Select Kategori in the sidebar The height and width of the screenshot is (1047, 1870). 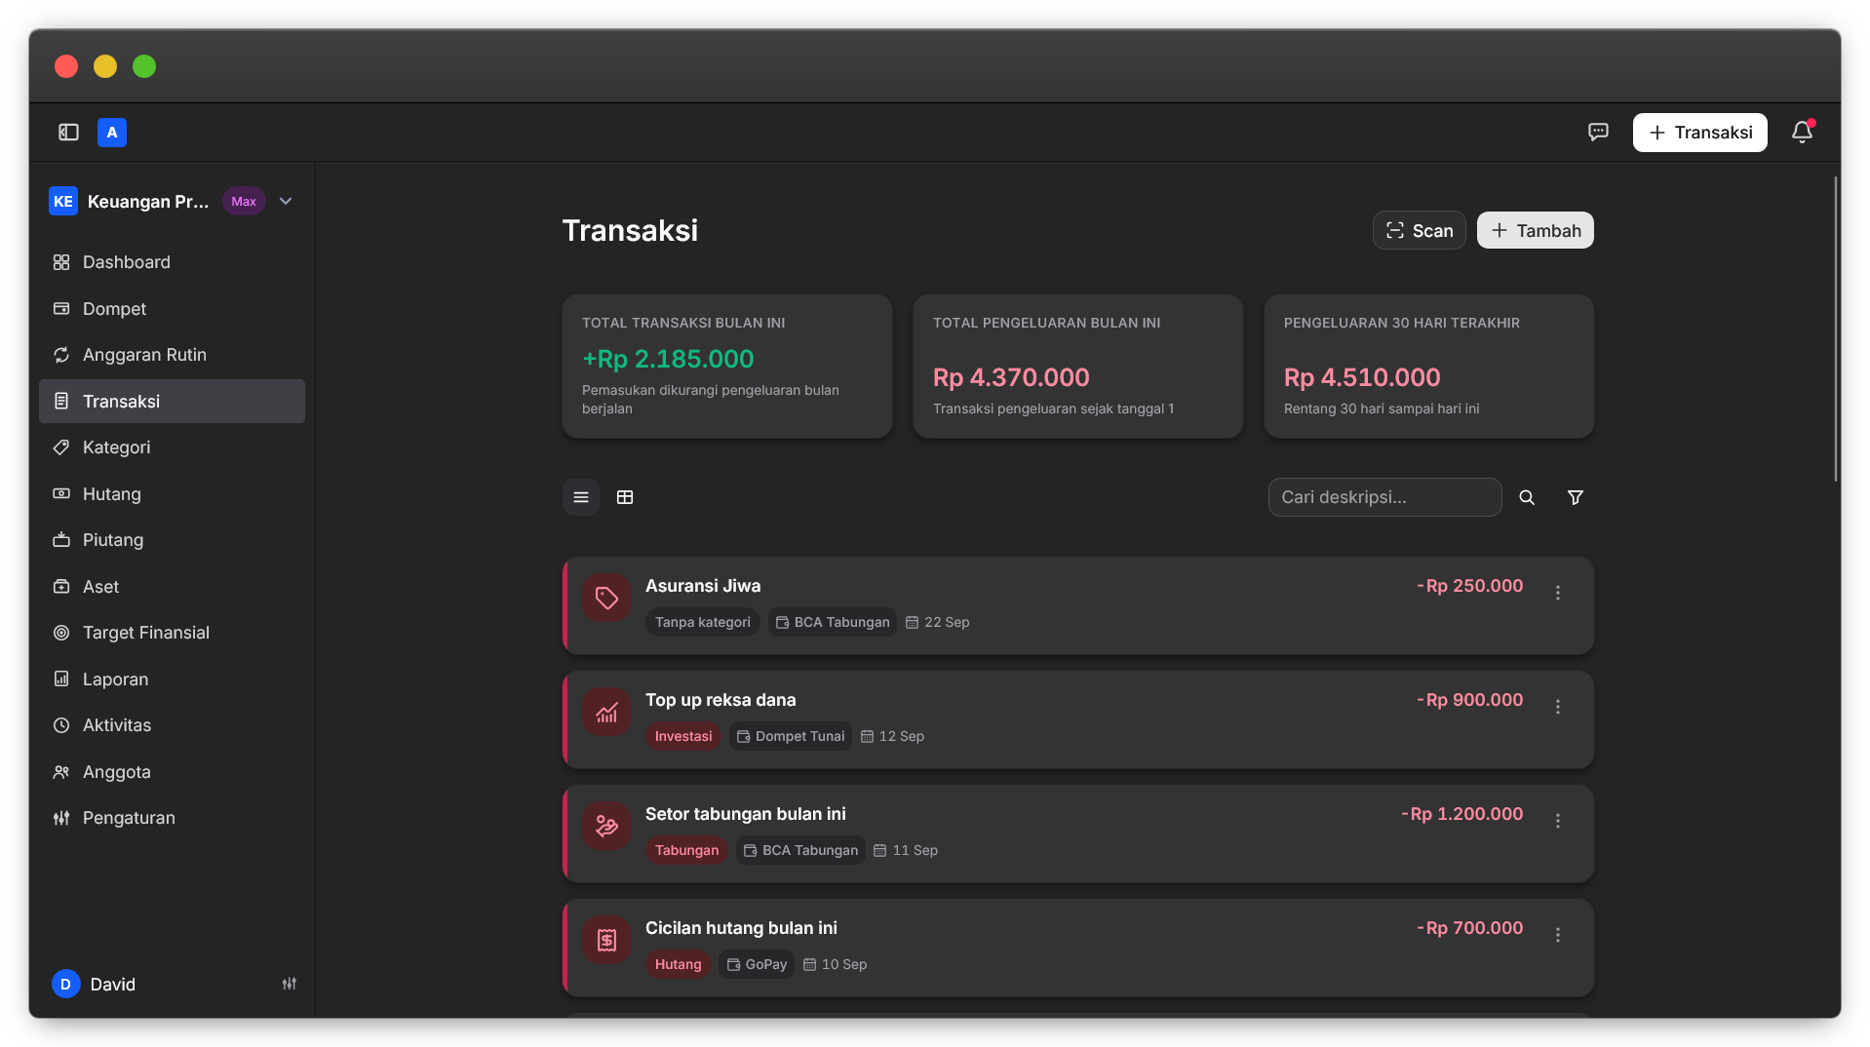[172, 447]
